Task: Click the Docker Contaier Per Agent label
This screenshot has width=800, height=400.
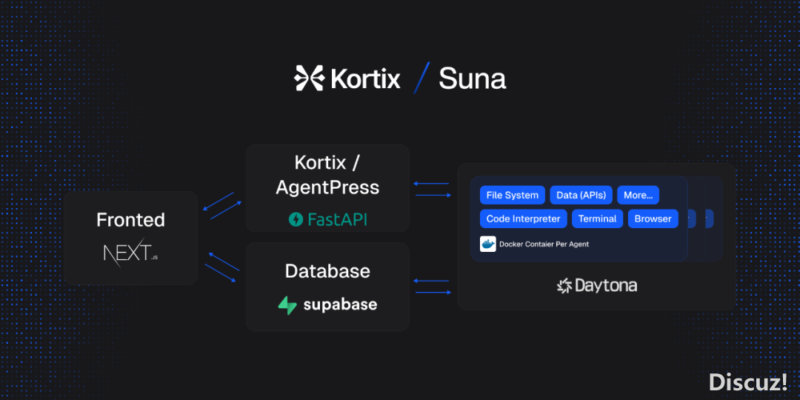Action: [x=544, y=244]
